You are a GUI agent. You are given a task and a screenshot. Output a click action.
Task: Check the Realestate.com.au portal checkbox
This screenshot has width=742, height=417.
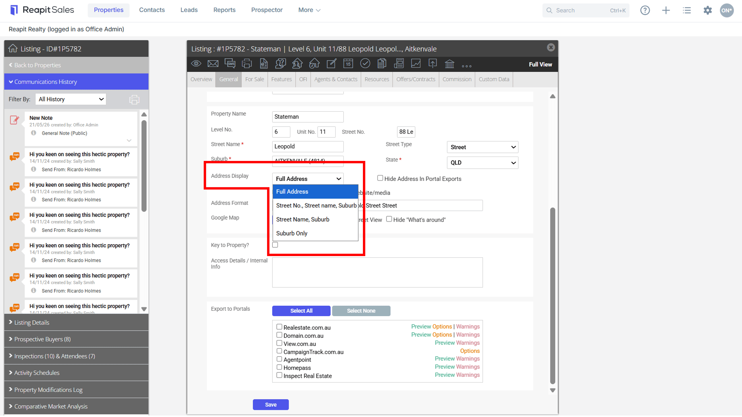279,327
